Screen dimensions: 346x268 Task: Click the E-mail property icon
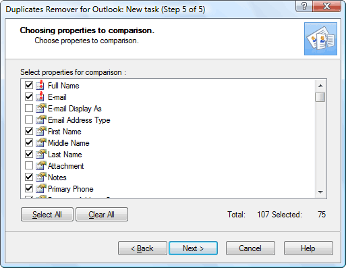click(40, 97)
